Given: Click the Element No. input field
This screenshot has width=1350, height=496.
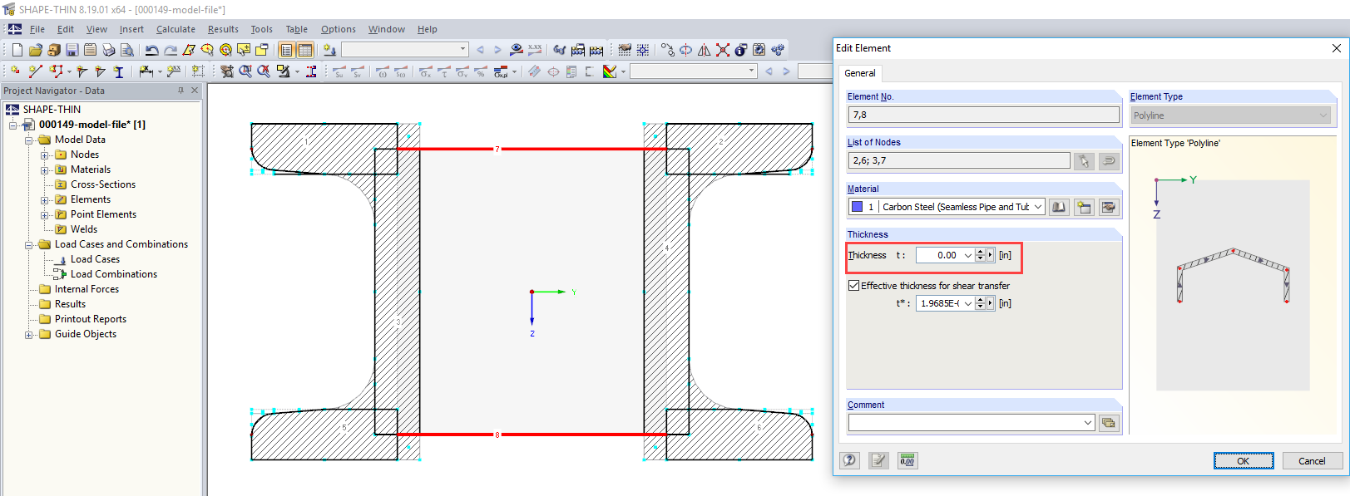Looking at the screenshot, I should [x=984, y=115].
